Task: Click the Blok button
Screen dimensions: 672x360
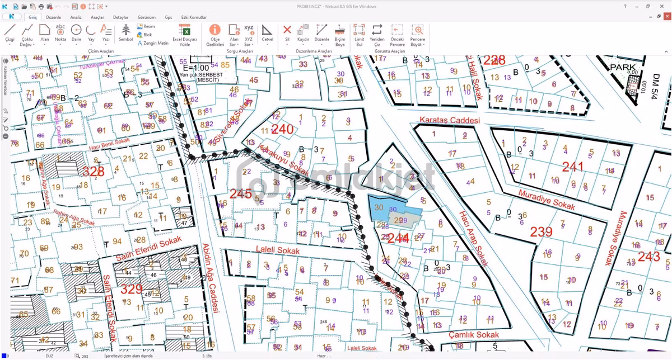Action: [x=144, y=35]
